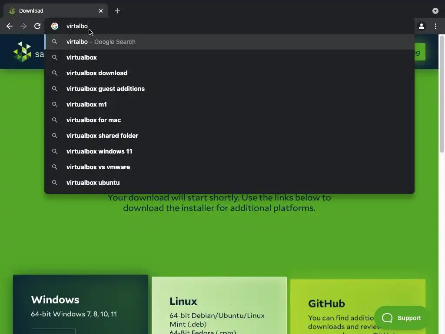445x334 pixels.
Task: Click the Windows download card heading
Action: tap(55, 300)
